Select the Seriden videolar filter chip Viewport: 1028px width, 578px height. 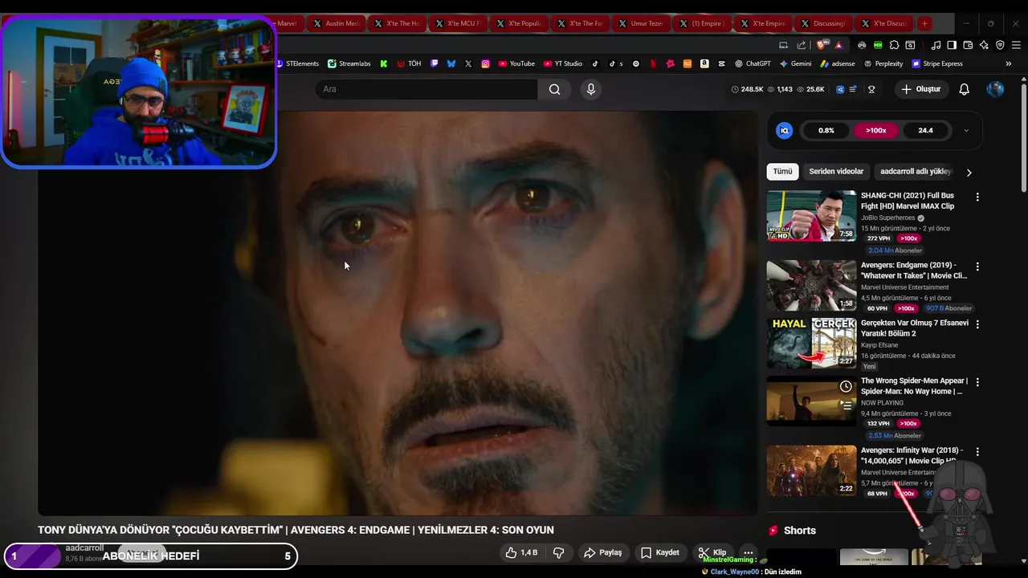pyautogui.click(x=836, y=172)
